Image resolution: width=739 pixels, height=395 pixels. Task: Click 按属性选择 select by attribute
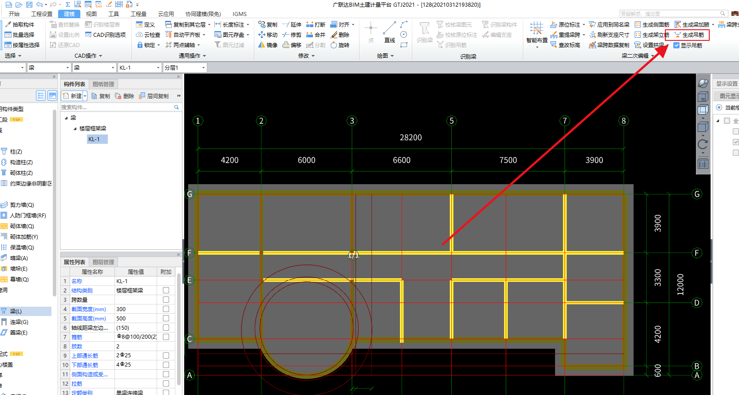pyautogui.click(x=22, y=45)
